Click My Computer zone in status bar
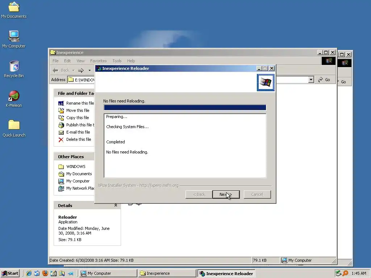The width and height of the screenshot is (371, 278). [307, 260]
